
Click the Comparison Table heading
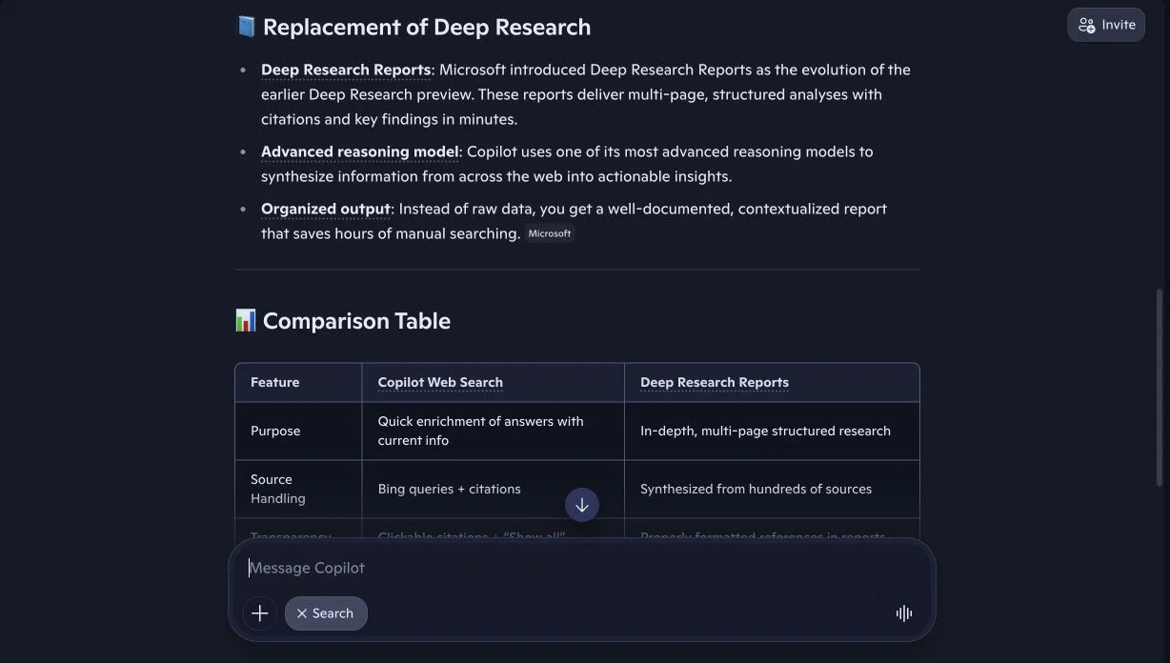click(356, 321)
